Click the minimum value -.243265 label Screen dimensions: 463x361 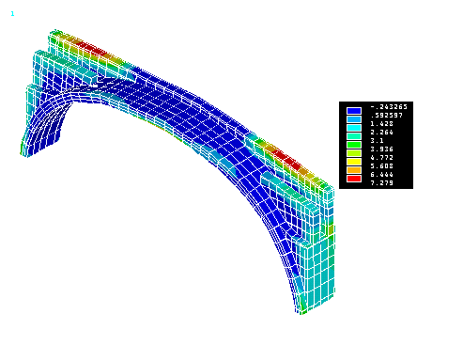tap(389, 107)
